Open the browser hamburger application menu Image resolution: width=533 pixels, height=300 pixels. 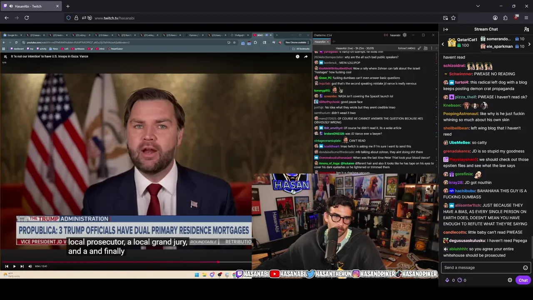526,18
